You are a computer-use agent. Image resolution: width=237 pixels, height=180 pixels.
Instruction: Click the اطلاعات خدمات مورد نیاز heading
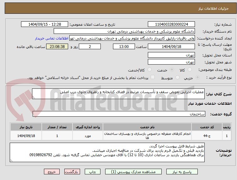(x=210, y=103)
